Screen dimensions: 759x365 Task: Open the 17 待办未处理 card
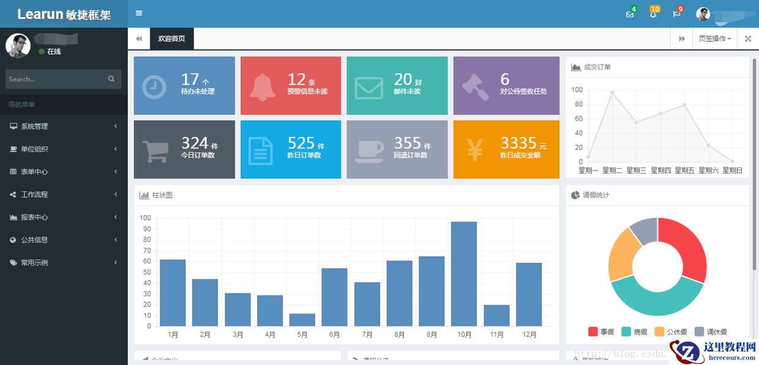pos(184,86)
